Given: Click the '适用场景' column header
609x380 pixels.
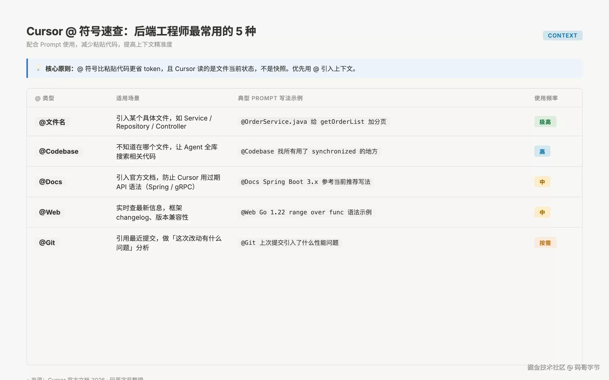Looking at the screenshot, I should click(x=128, y=98).
